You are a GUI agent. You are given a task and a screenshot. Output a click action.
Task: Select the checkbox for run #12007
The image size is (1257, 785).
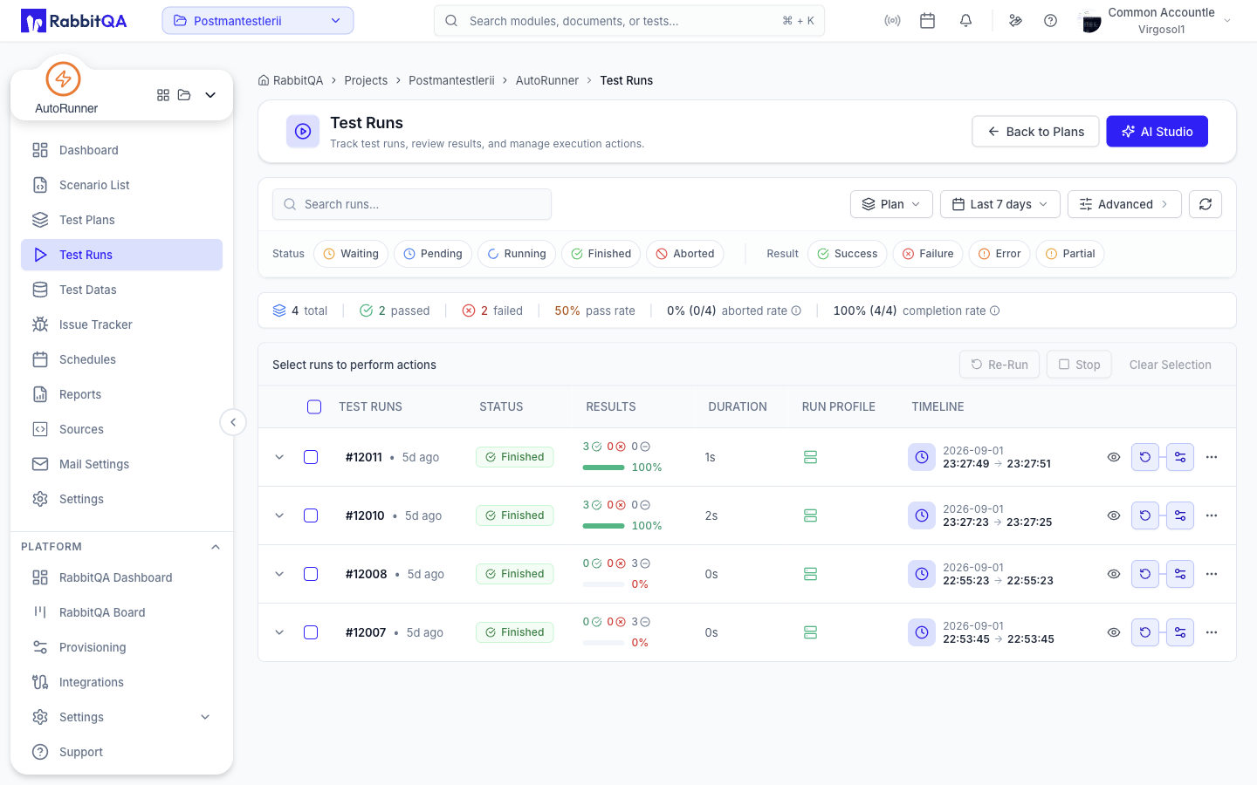pyautogui.click(x=311, y=632)
